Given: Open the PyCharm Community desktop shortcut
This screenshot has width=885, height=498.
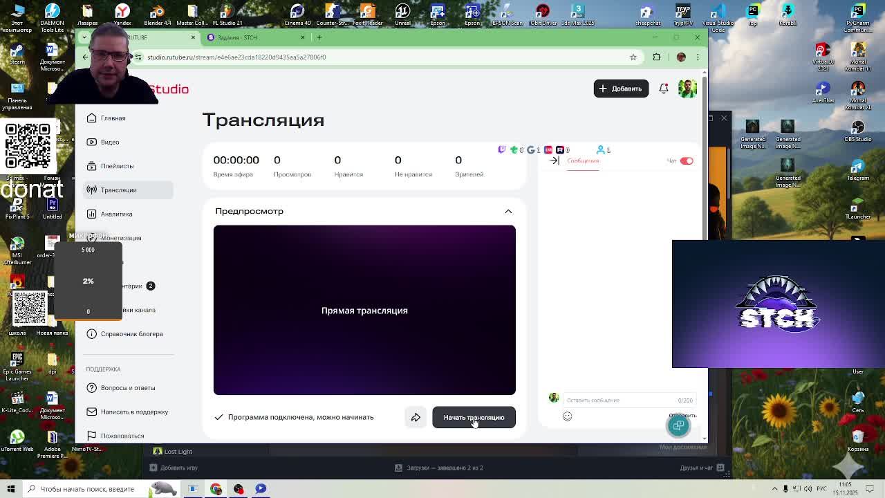Looking at the screenshot, I should [858, 18].
